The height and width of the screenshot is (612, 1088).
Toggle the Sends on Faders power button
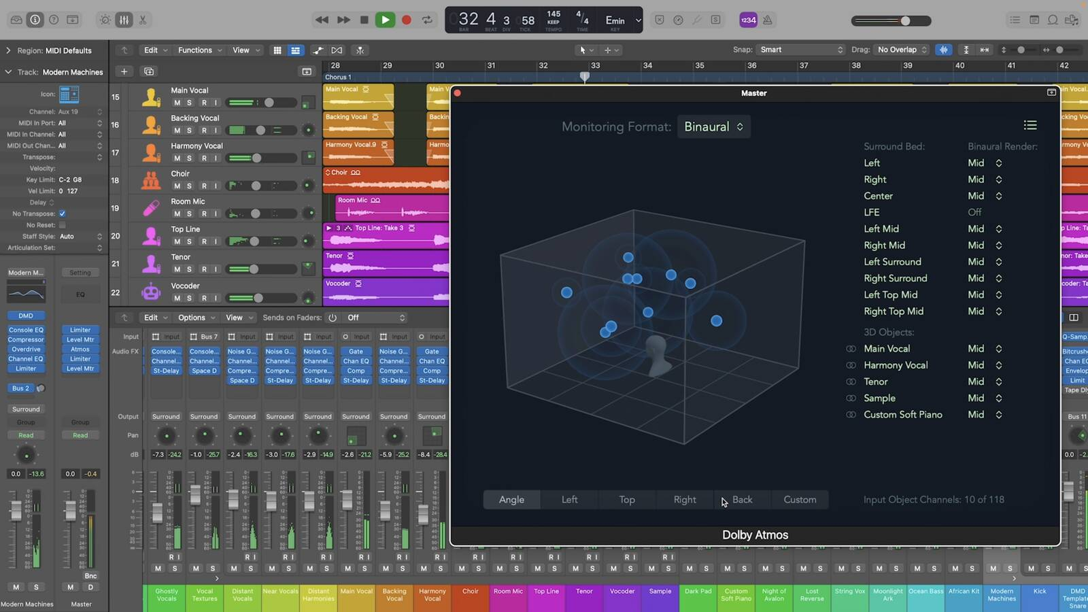pyautogui.click(x=333, y=318)
